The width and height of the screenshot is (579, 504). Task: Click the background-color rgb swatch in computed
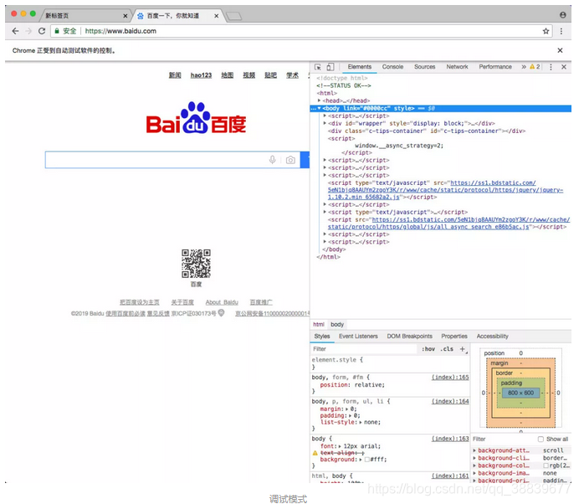tap(546, 465)
